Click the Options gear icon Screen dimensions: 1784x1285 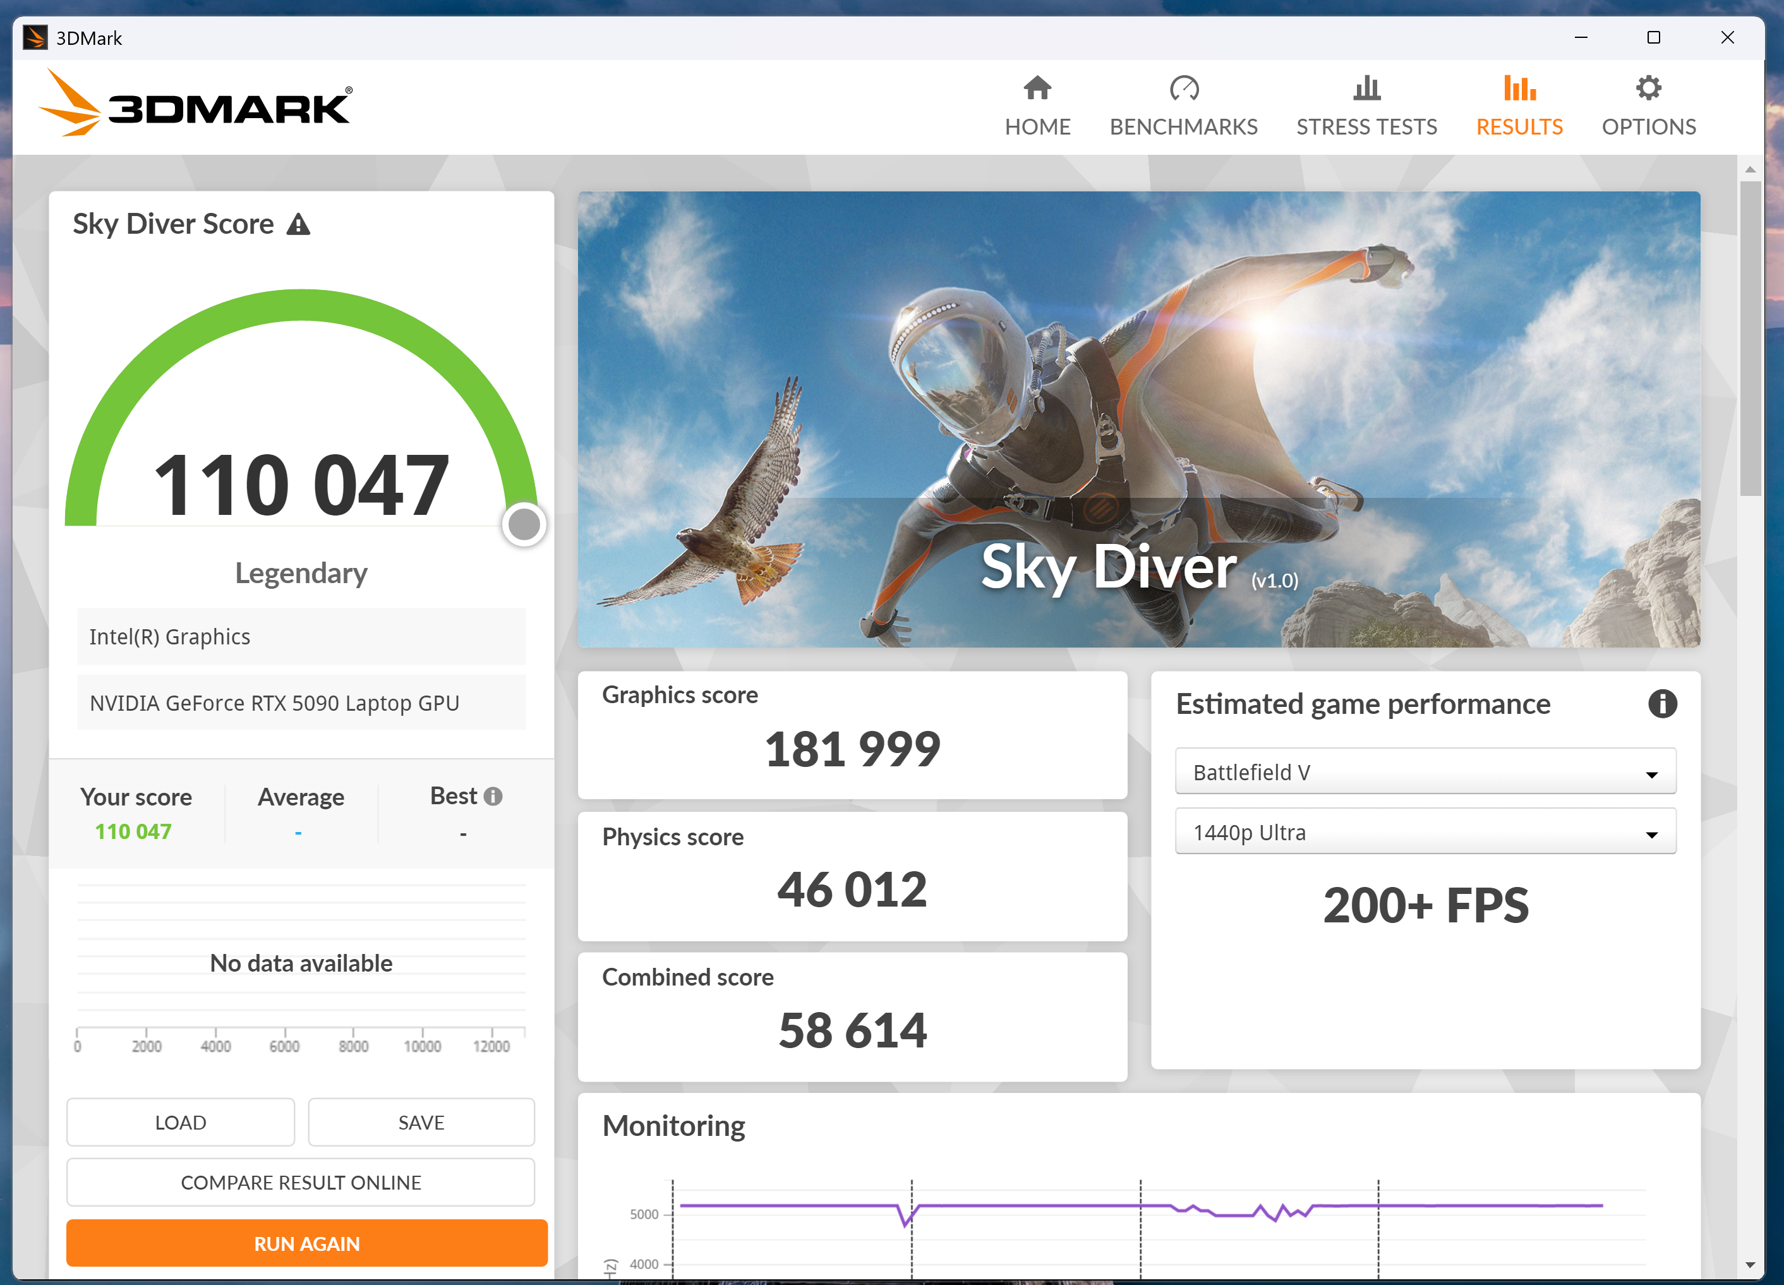click(1648, 88)
